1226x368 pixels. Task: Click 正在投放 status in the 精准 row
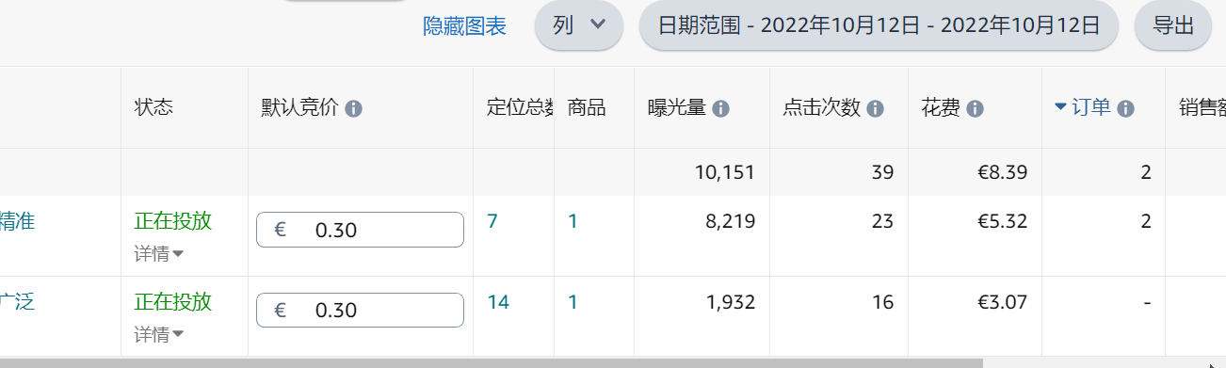coord(173,220)
